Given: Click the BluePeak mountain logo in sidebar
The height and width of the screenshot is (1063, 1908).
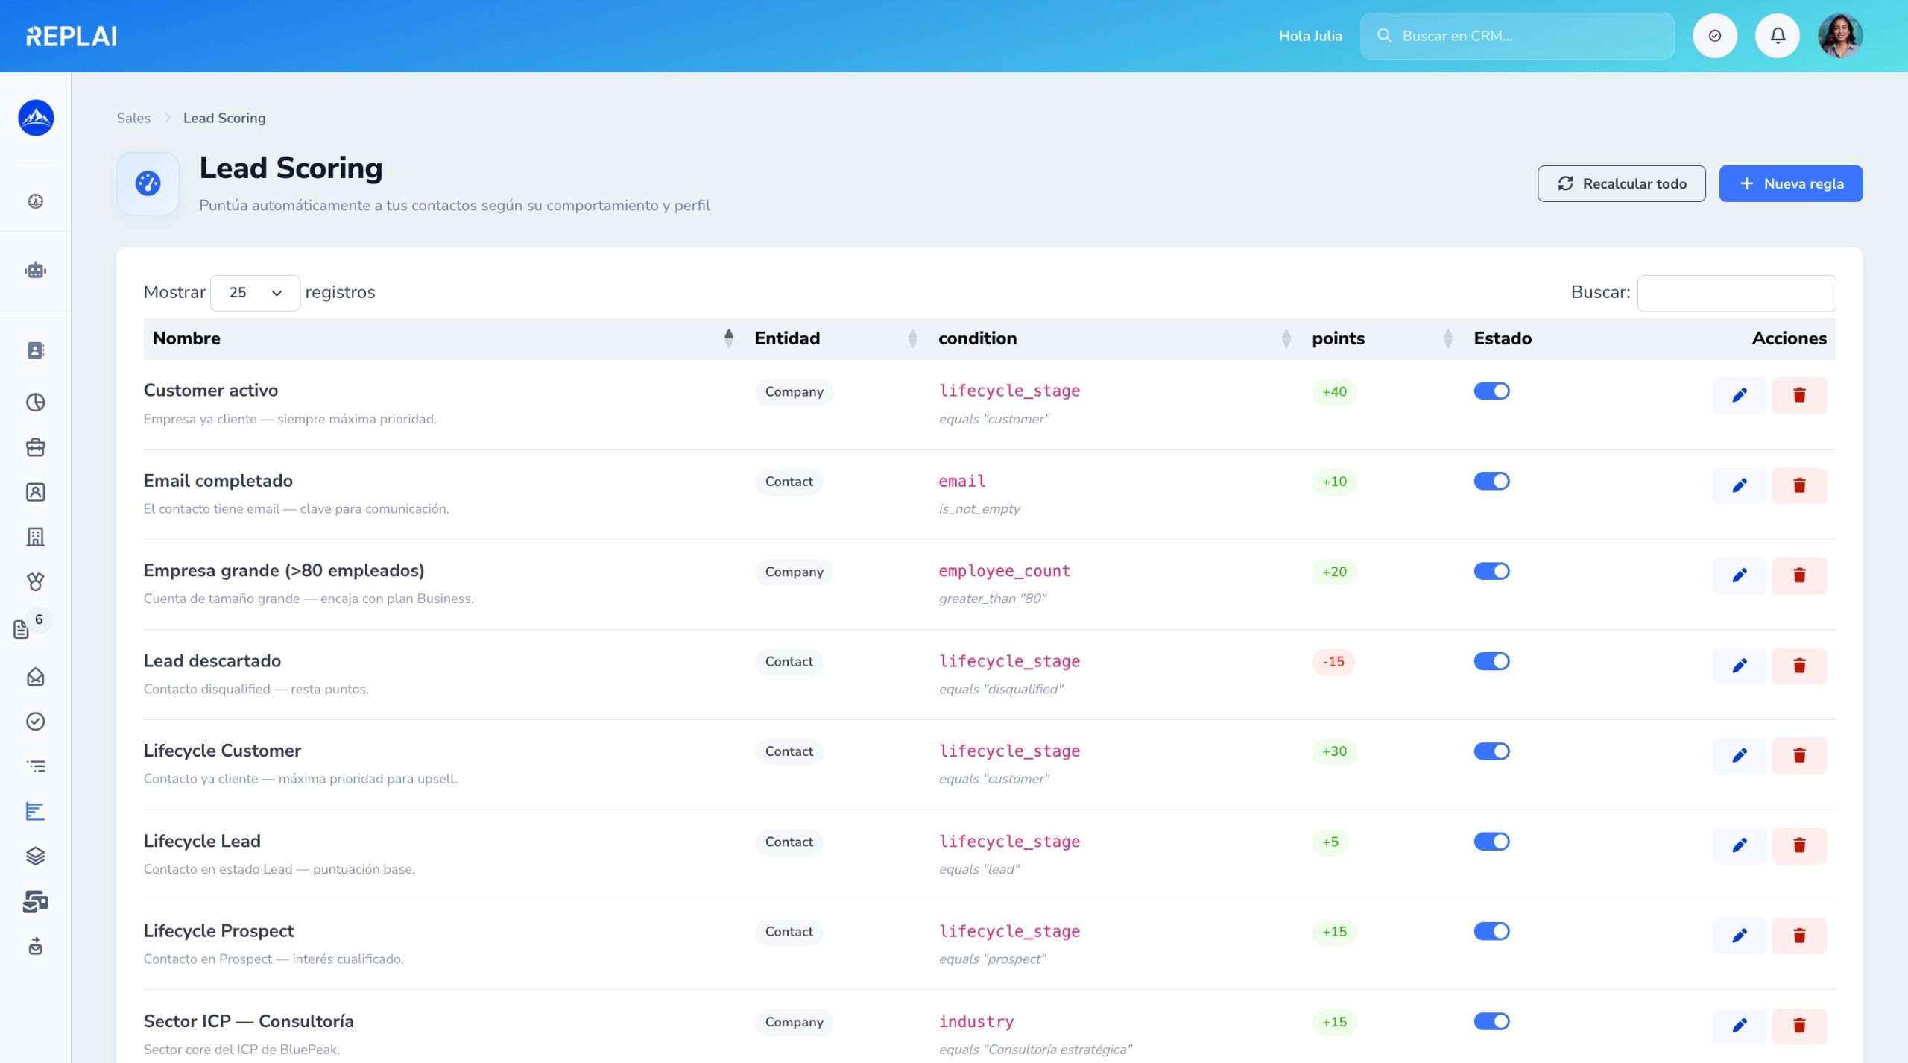Looking at the screenshot, I should click(36, 118).
